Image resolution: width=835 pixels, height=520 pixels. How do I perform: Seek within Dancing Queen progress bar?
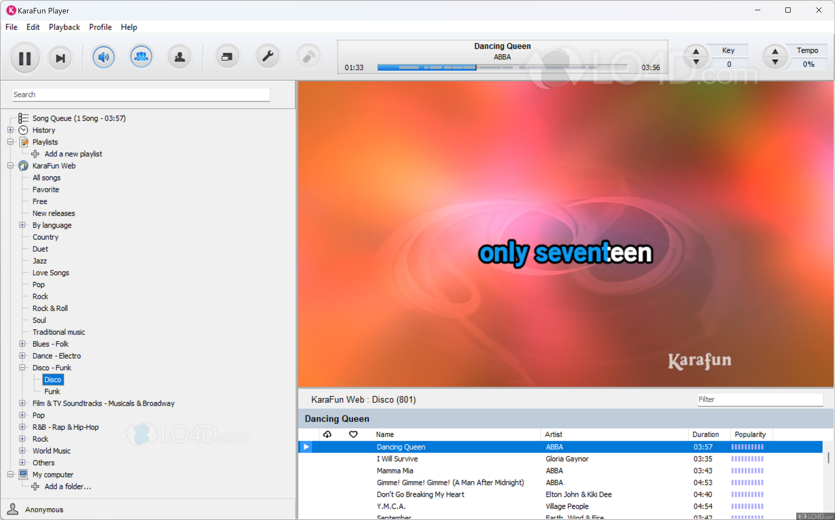tap(503, 67)
